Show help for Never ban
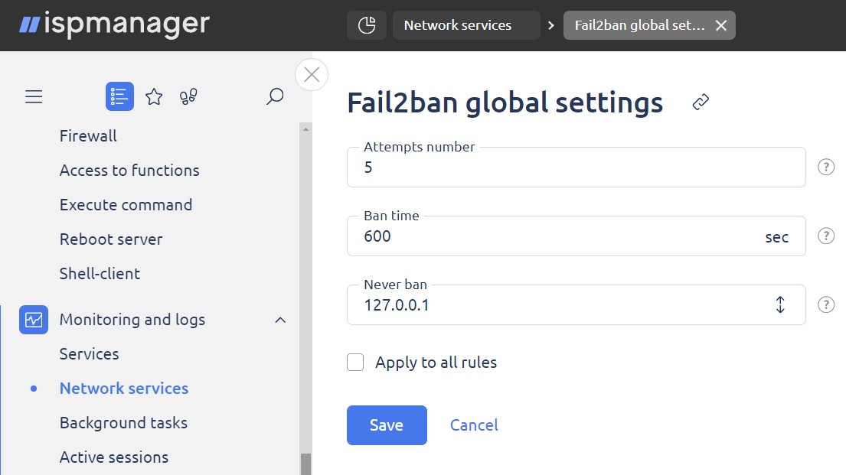The height and width of the screenshot is (475, 846). pos(826,304)
